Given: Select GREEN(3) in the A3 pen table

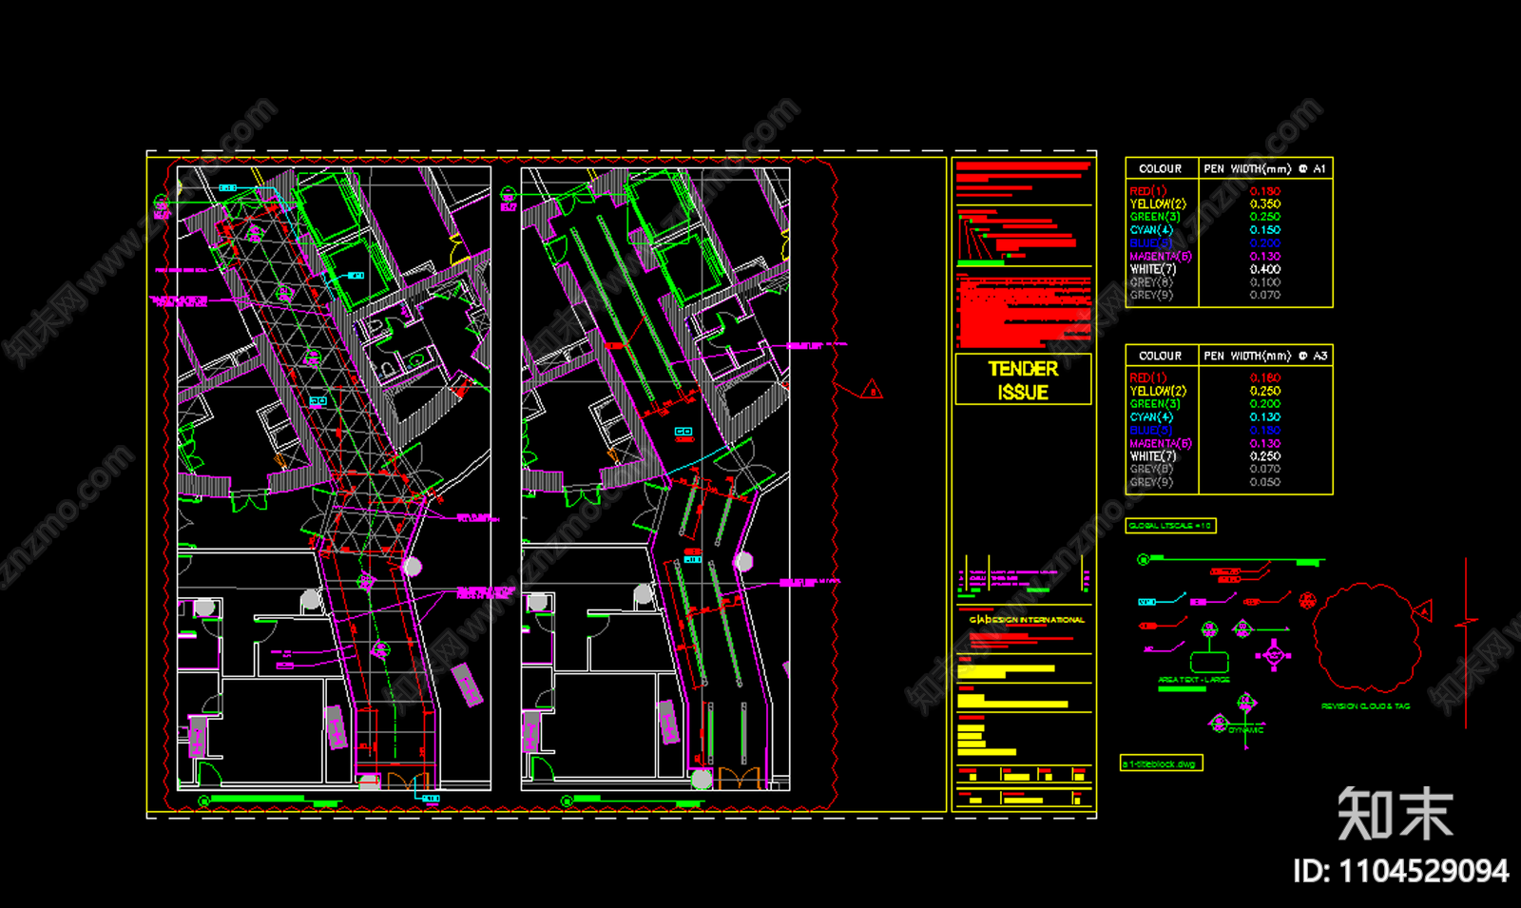Looking at the screenshot, I should (1155, 403).
